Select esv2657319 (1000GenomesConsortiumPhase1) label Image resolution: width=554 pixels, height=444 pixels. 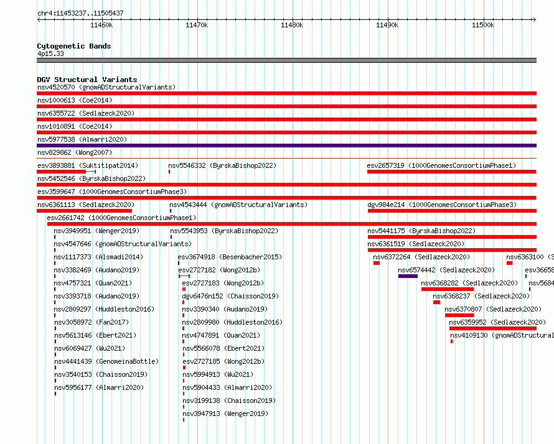(x=441, y=165)
